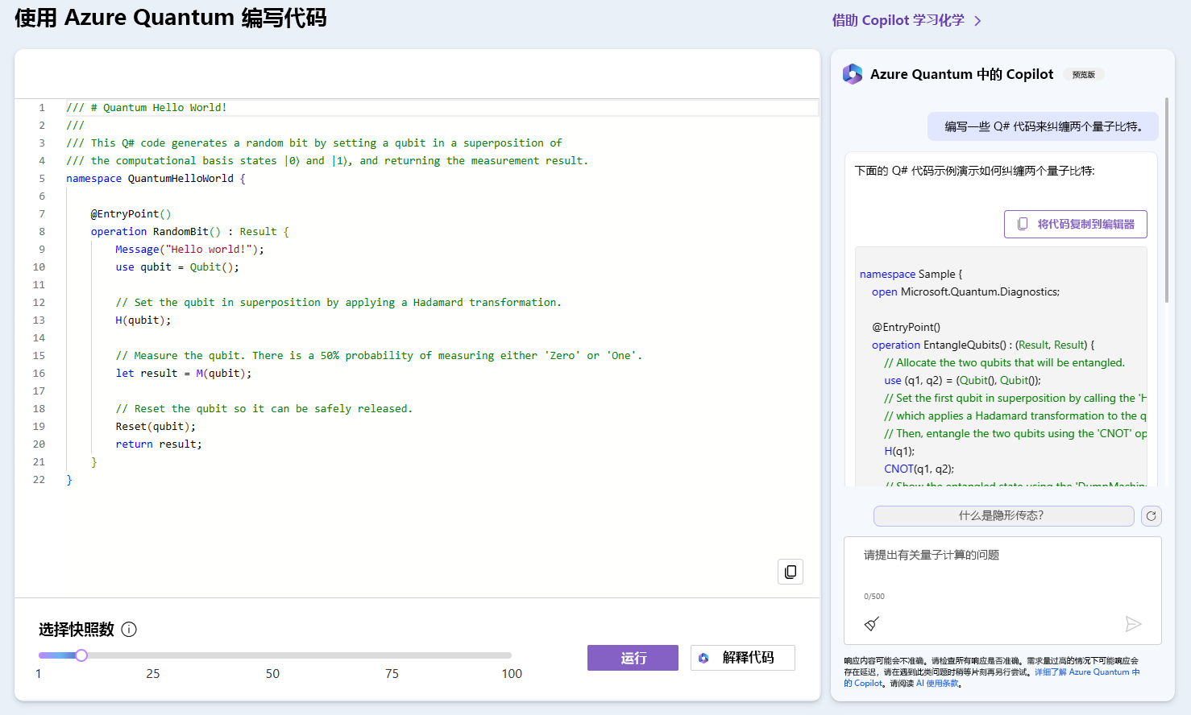Click 将代码复制到编辑器 button
Viewport: 1191px width, 715px height.
1076,224
